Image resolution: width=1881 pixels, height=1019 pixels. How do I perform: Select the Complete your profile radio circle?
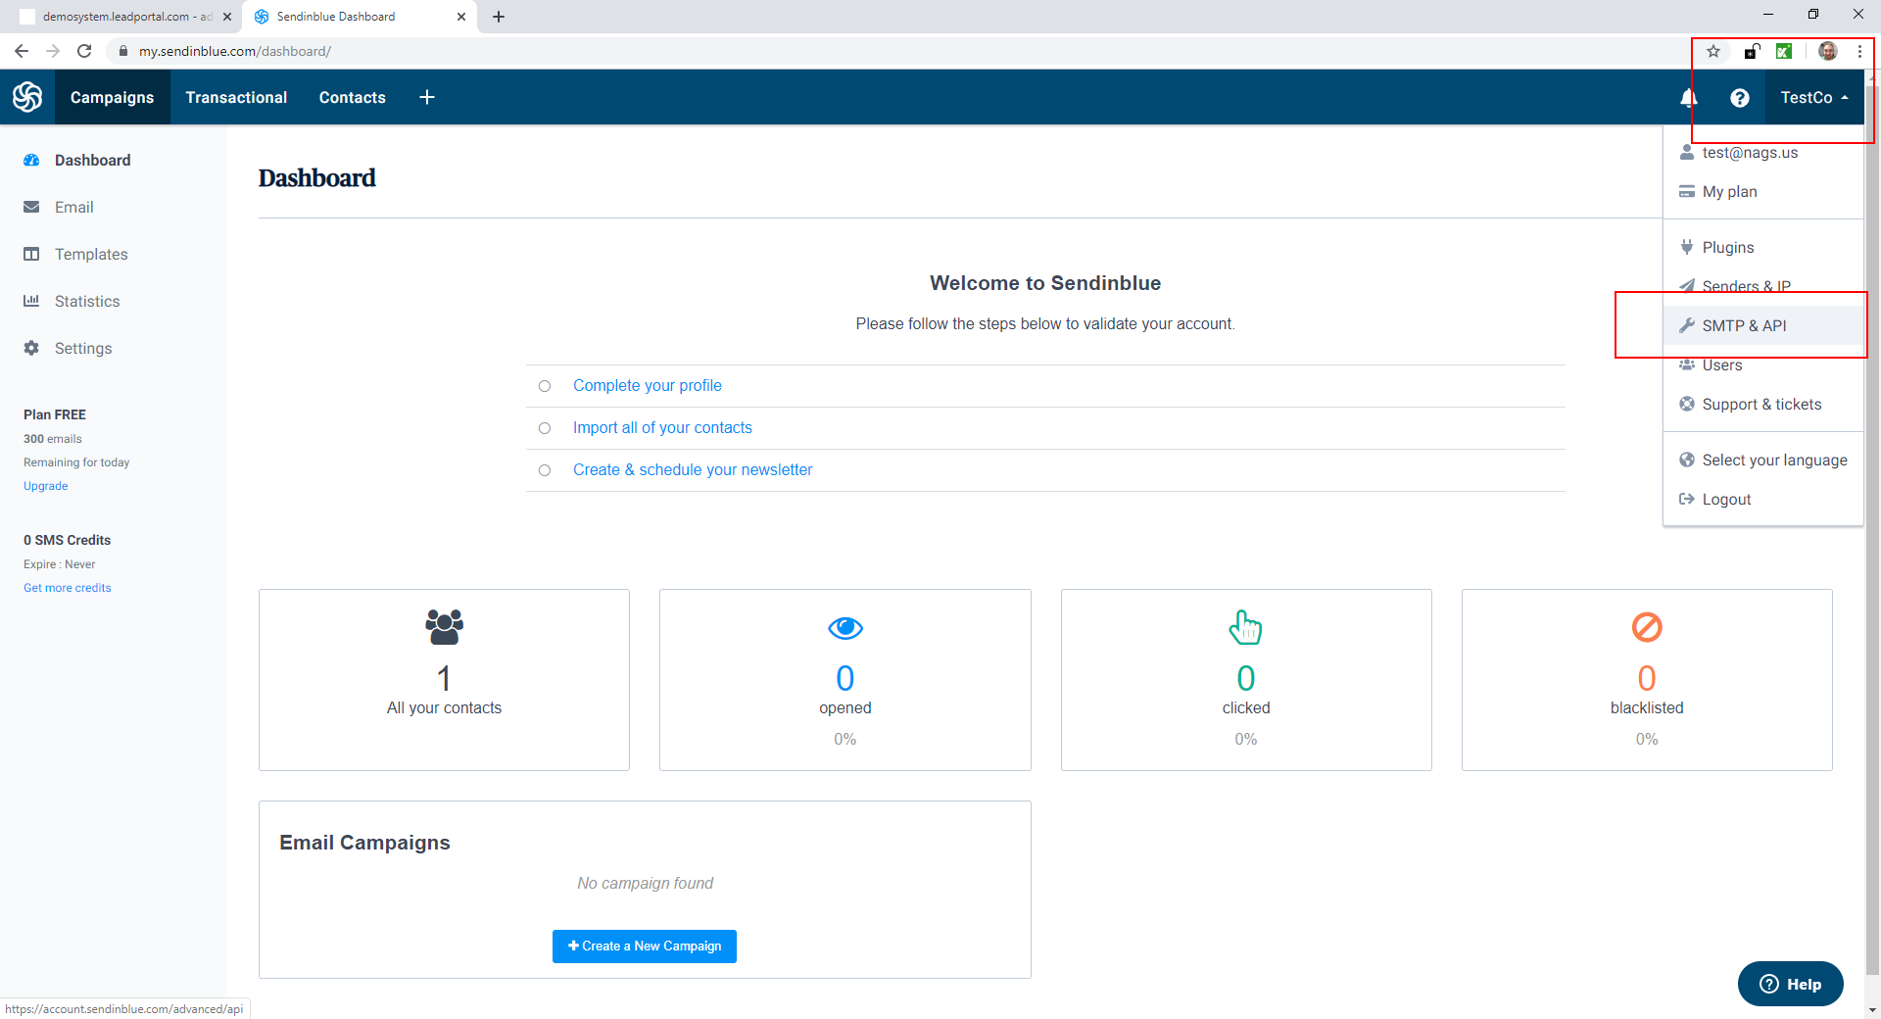click(x=545, y=386)
